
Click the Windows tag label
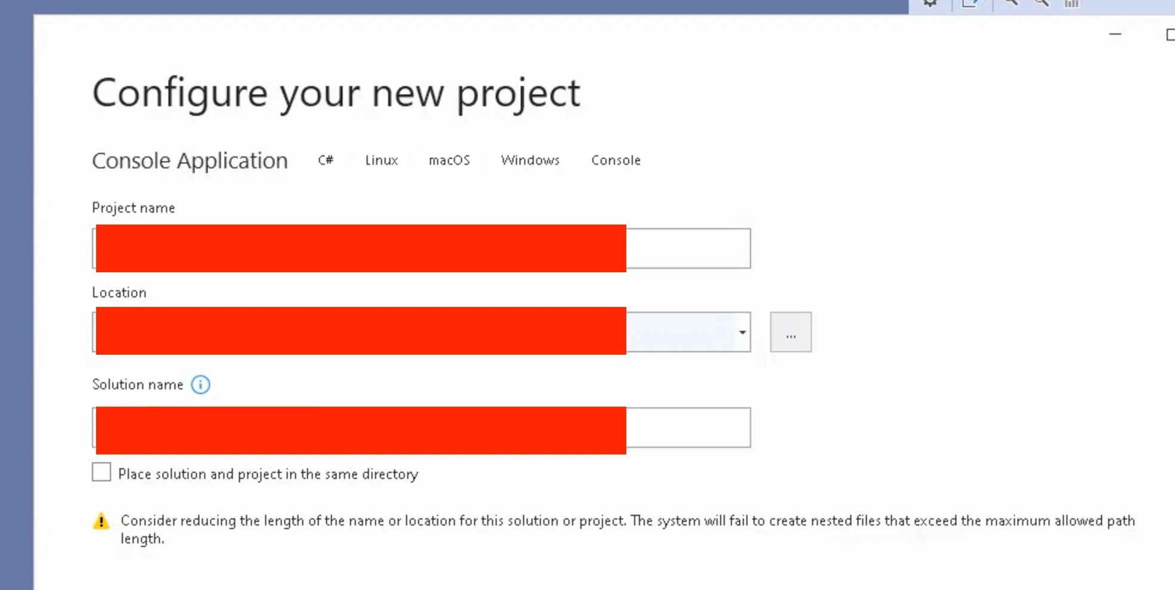coord(530,160)
